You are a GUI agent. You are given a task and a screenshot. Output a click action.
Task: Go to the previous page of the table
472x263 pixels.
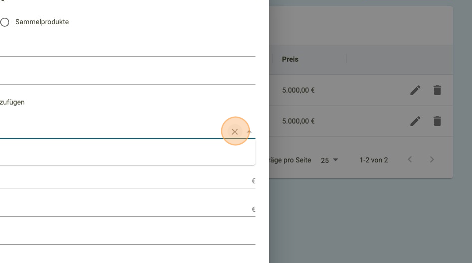[410, 160]
